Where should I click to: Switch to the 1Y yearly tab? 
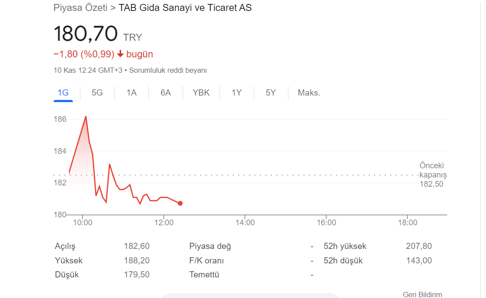click(x=237, y=93)
